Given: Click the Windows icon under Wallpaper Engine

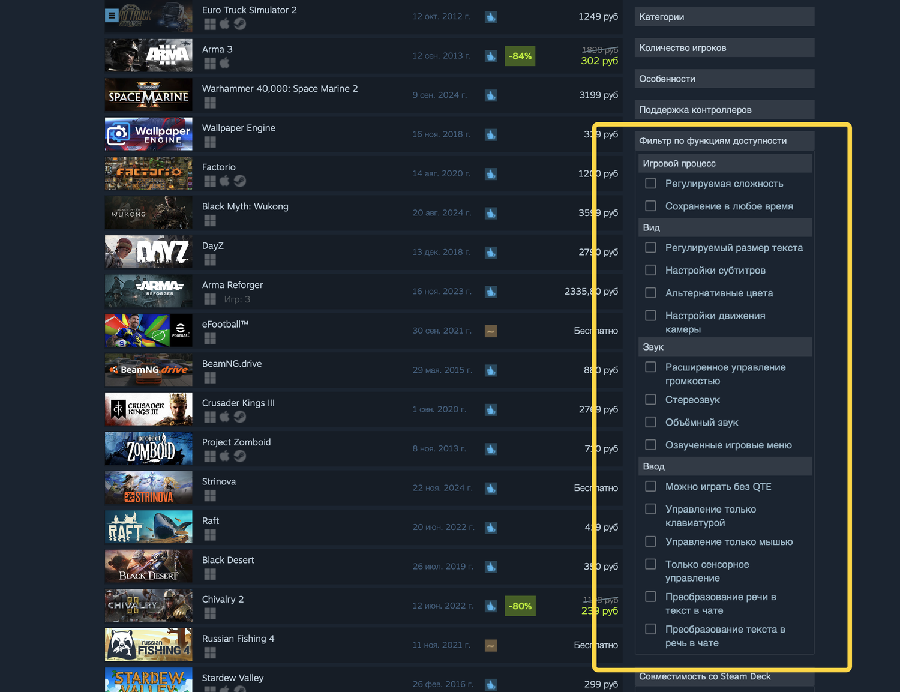Looking at the screenshot, I should 210,142.
